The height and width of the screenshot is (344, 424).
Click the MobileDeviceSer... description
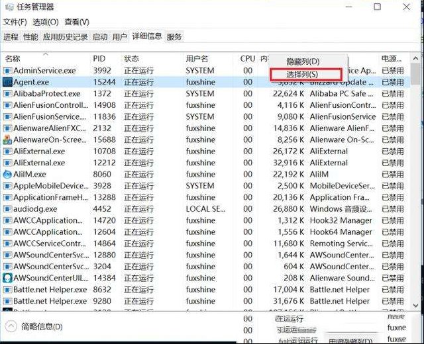coord(343,186)
